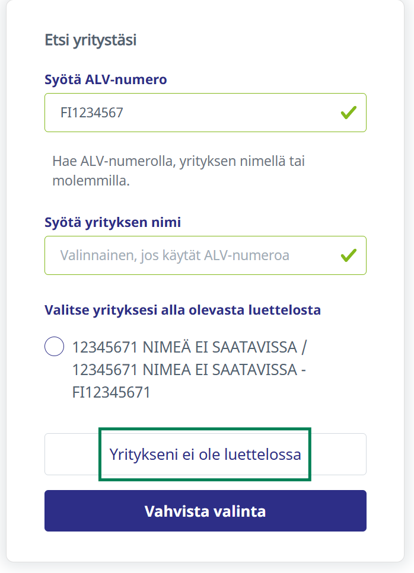Click the green checkmark in ALV-numero field
Viewport: 414px width, 573px height.
(349, 112)
